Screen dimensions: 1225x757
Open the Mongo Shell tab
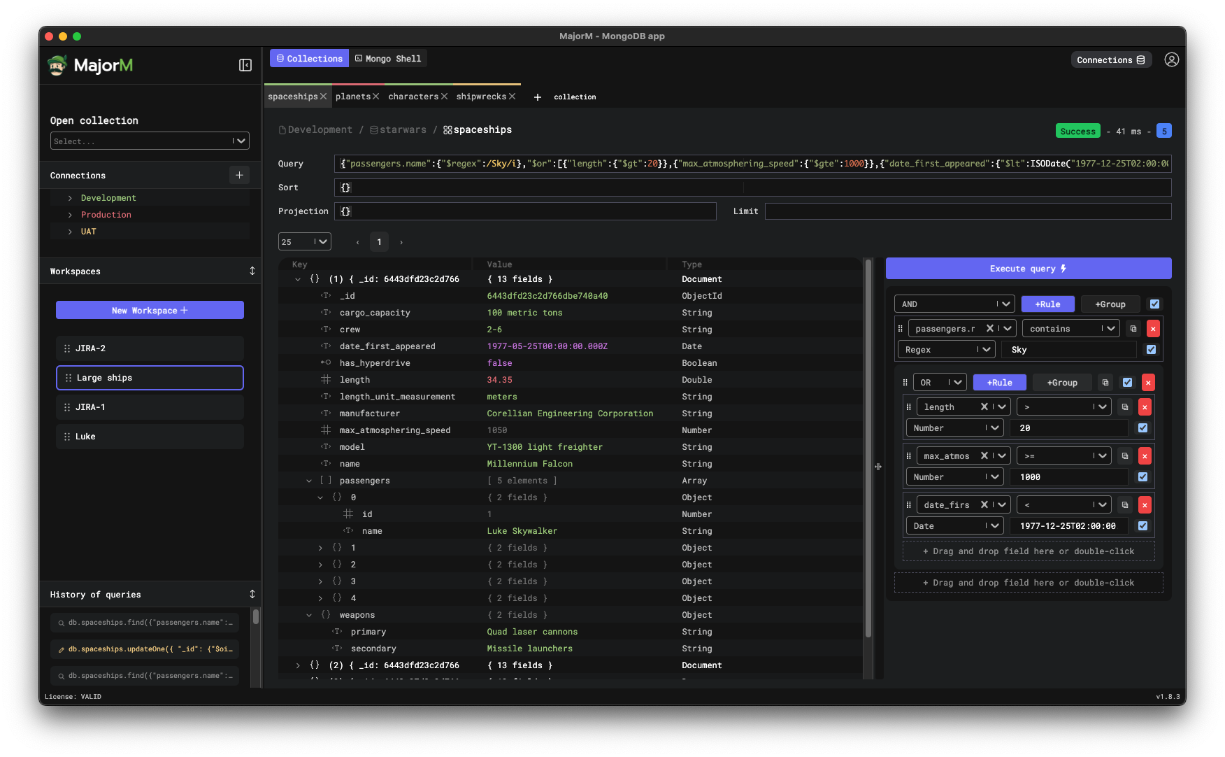[389, 58]
